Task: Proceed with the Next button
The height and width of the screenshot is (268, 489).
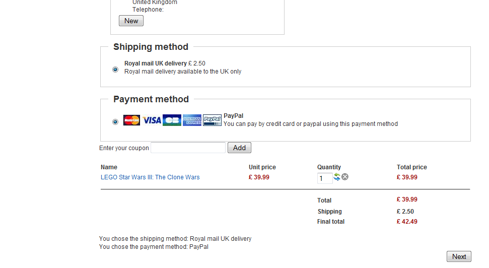Action: 459,256
